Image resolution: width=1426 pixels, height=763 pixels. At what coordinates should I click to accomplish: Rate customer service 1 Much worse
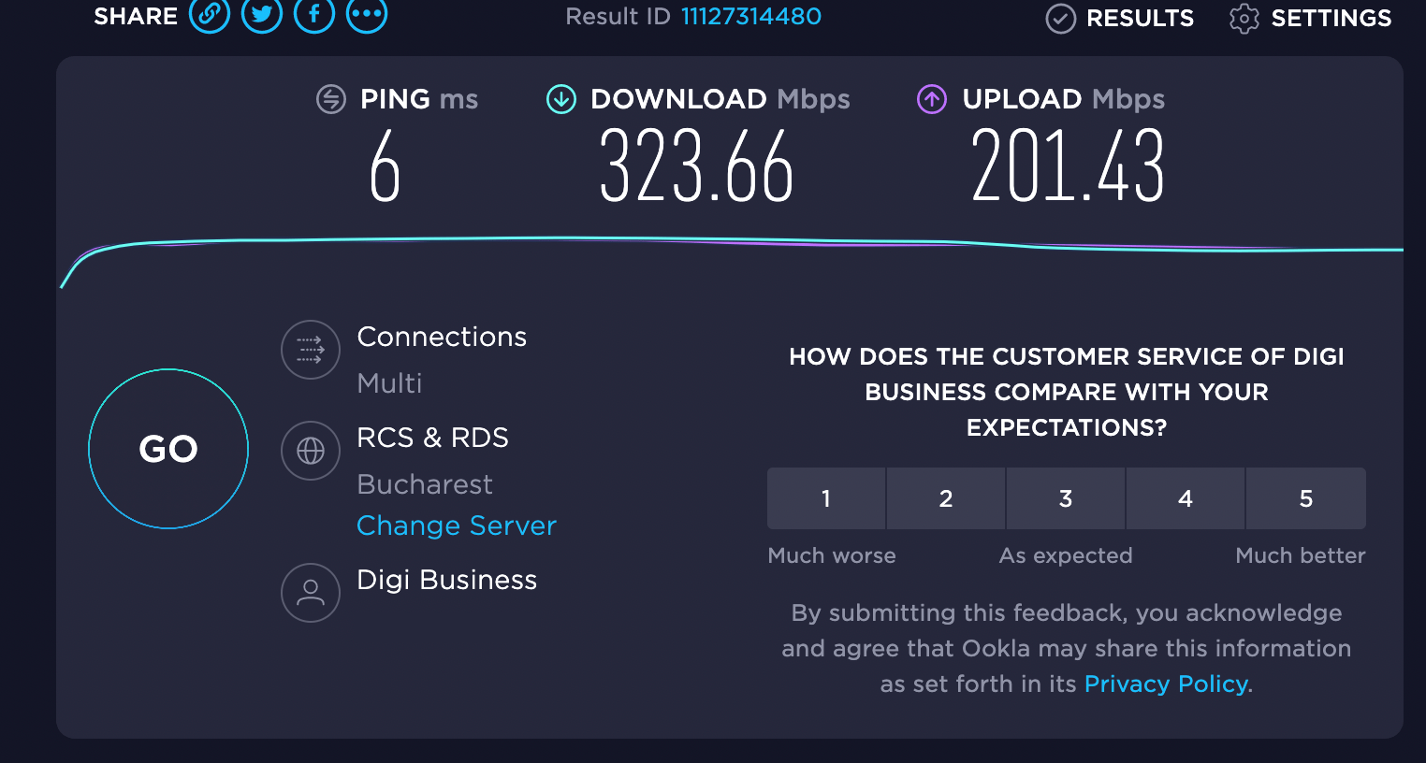click(x=826, y=498)
